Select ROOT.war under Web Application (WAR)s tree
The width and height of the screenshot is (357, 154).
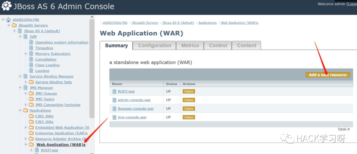[x=50, y=150]
